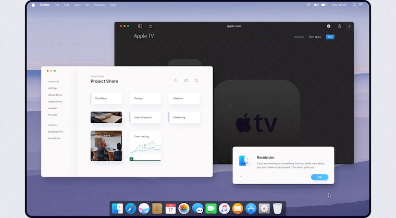Open Messages app in the dock
This screenshot has width=396, height=218.
[197, 209]
